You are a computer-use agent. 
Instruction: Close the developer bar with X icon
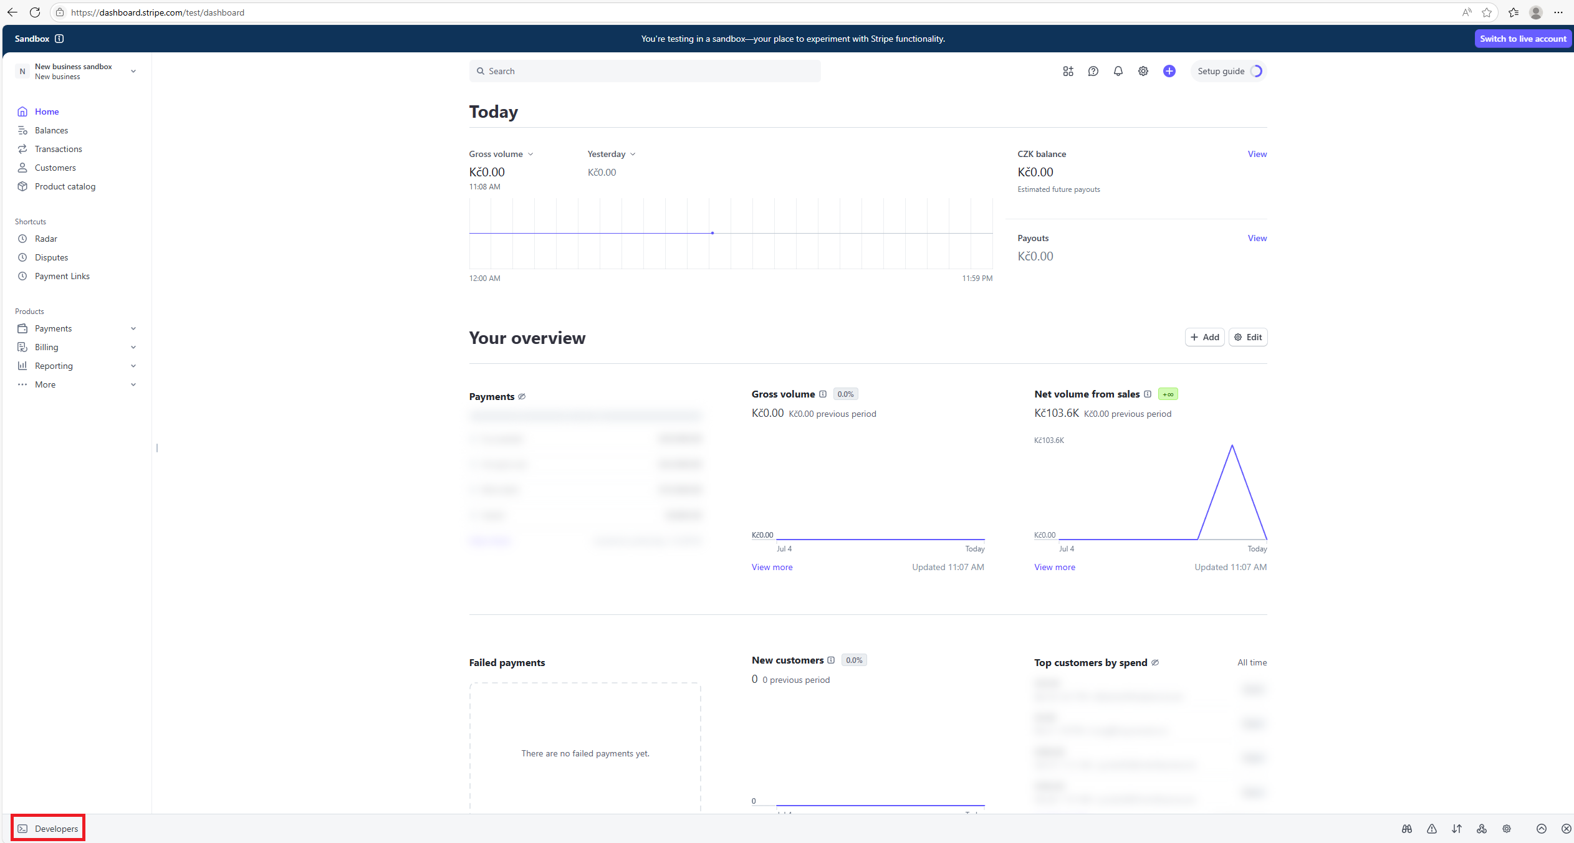[x=1566, y=829]
